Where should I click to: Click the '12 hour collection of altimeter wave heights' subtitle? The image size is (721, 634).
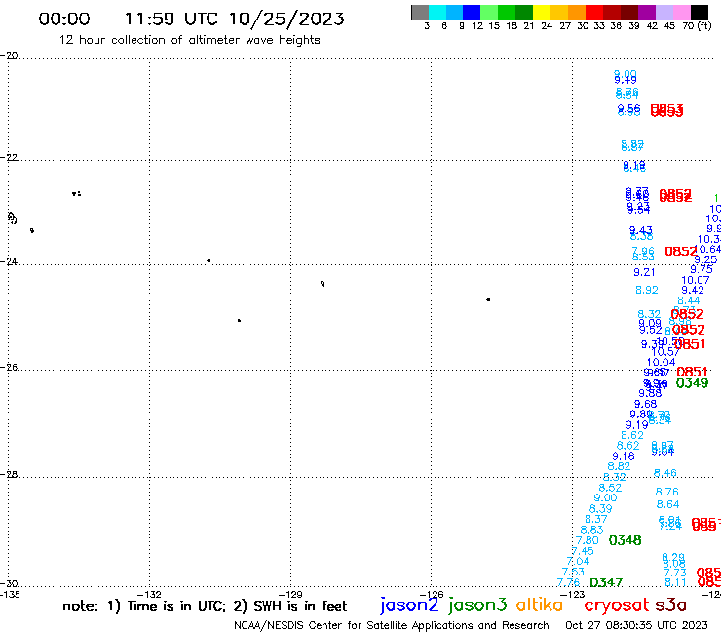click(x=189, y=40)
